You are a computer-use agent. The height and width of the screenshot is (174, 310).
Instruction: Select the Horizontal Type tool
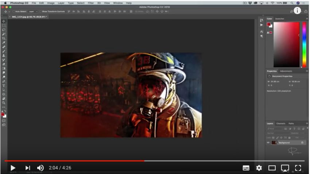click(x=4, y=86)
